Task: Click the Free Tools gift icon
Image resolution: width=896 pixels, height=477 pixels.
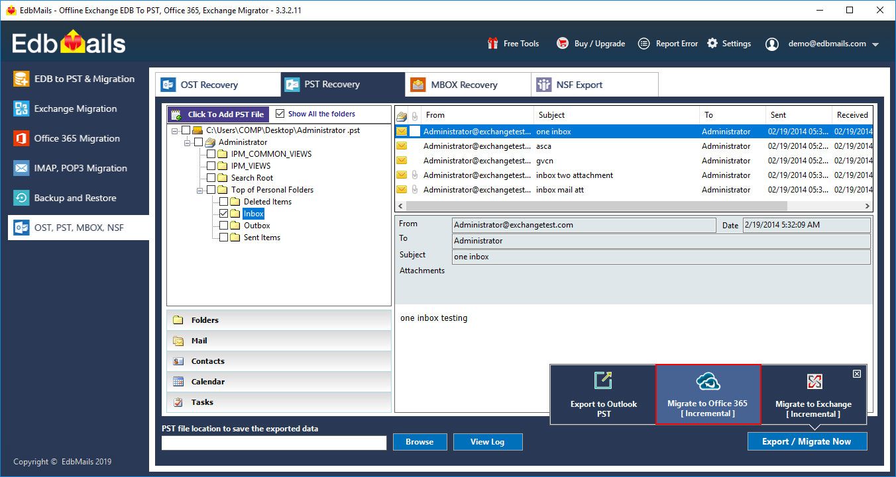Action: tap(492, 44)
